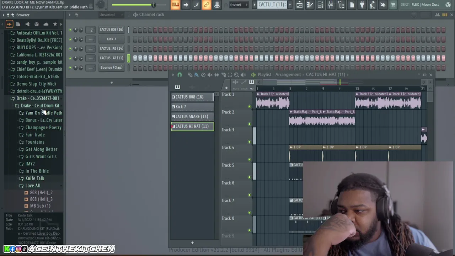Screen dimensions: 455x256
Task: Mute the CACTUS snare channel in Channel rack
Action: [70, 48]
